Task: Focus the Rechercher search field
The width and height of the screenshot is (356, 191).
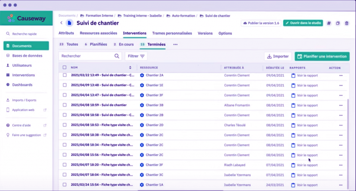Action: point(87,56)
